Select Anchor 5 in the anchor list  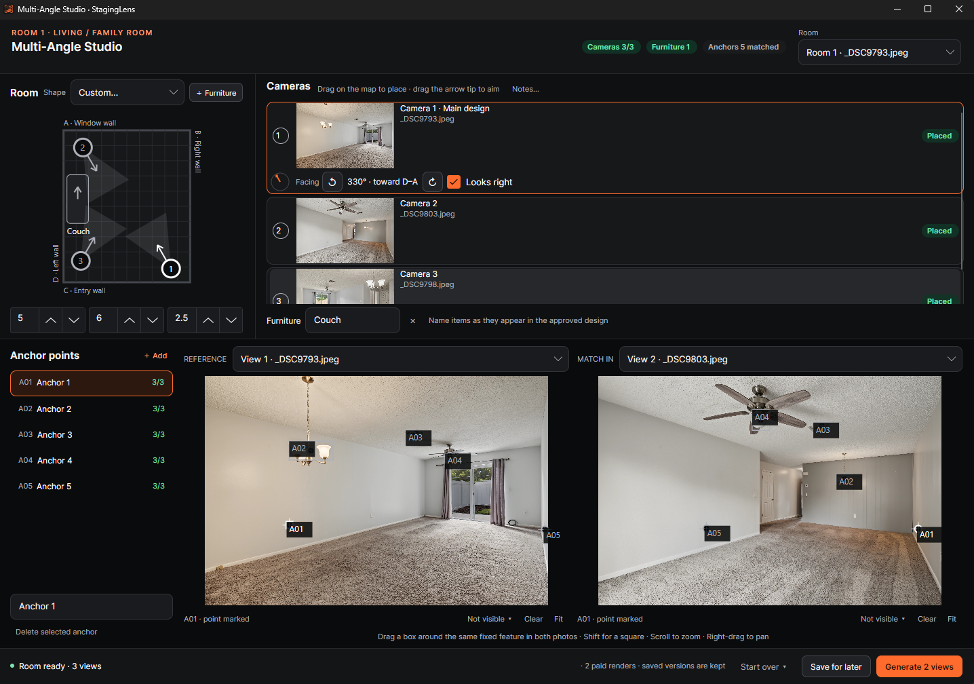pyautogui.click(x=92, y=487)
